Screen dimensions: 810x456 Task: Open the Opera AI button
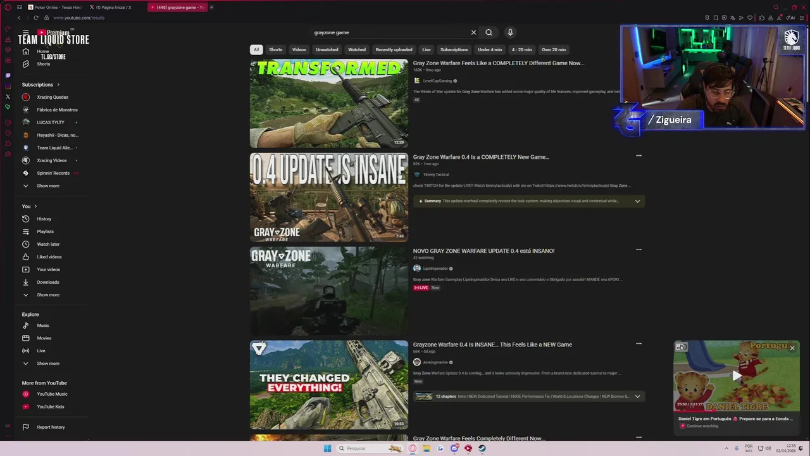pos(791,18)
